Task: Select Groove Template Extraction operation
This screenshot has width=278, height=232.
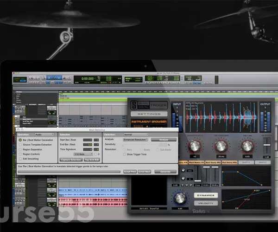Action: coord(20,145)
